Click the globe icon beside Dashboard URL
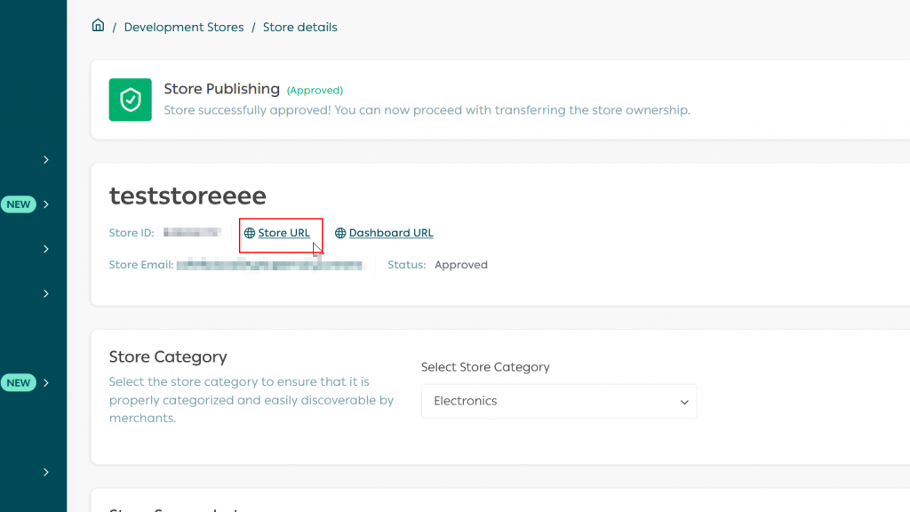910x512 pixels. pos(340,233)
